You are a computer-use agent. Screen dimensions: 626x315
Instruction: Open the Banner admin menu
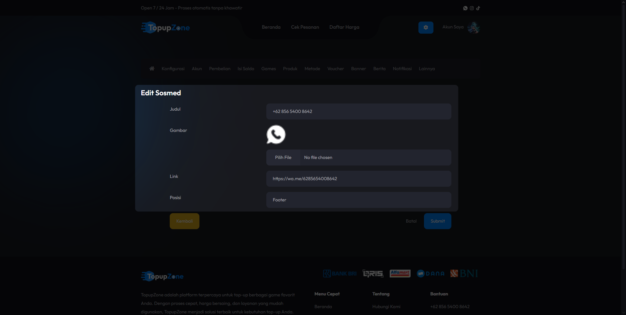[x=358, y=69]
